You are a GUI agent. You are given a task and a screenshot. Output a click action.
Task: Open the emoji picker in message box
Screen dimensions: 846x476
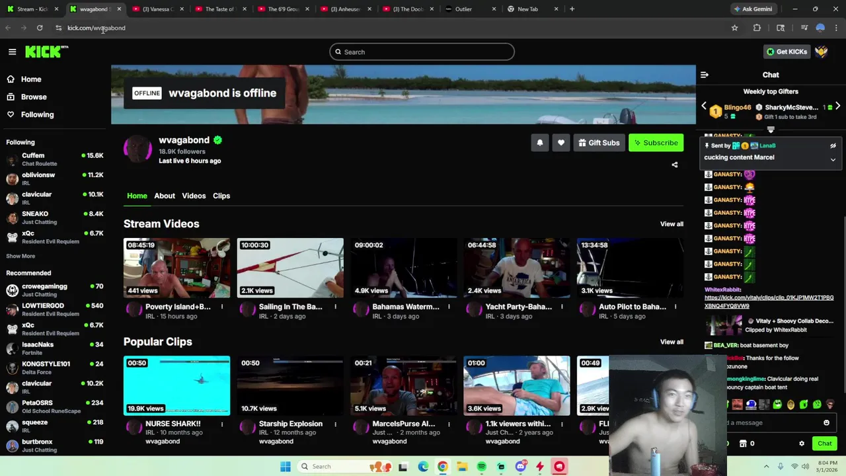click(x=826, y=423)
